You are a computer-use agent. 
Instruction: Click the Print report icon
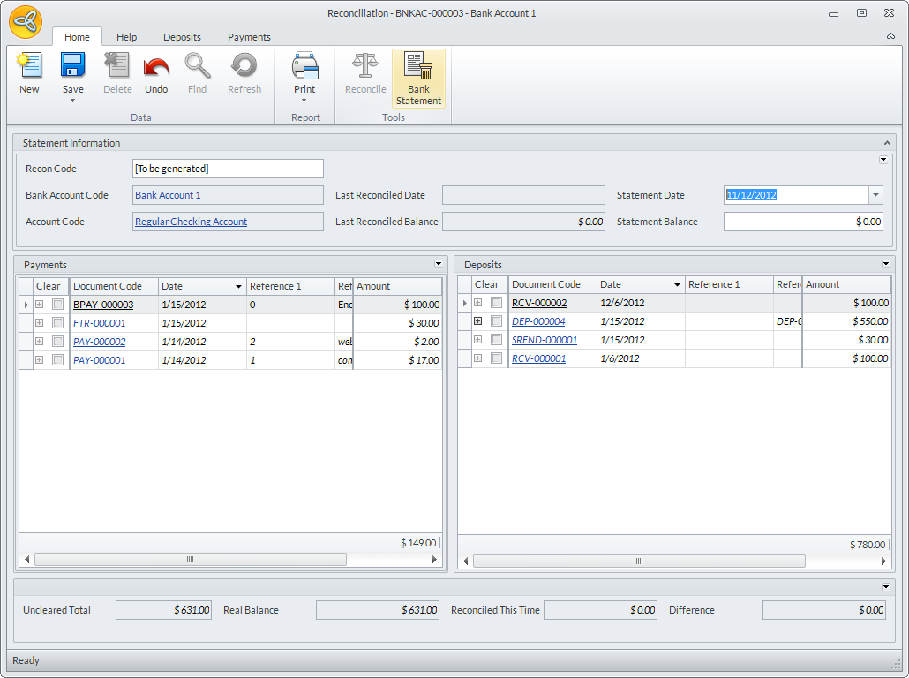click(x=304, y=67)
